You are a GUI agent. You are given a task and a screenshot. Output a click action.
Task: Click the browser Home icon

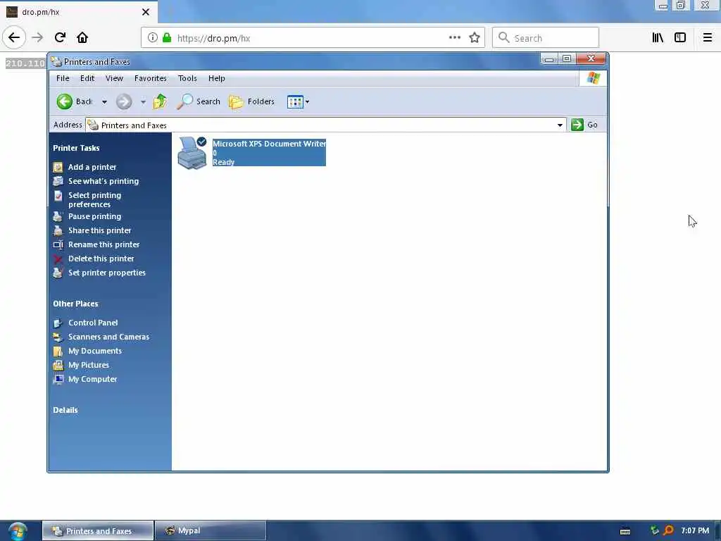82,37
